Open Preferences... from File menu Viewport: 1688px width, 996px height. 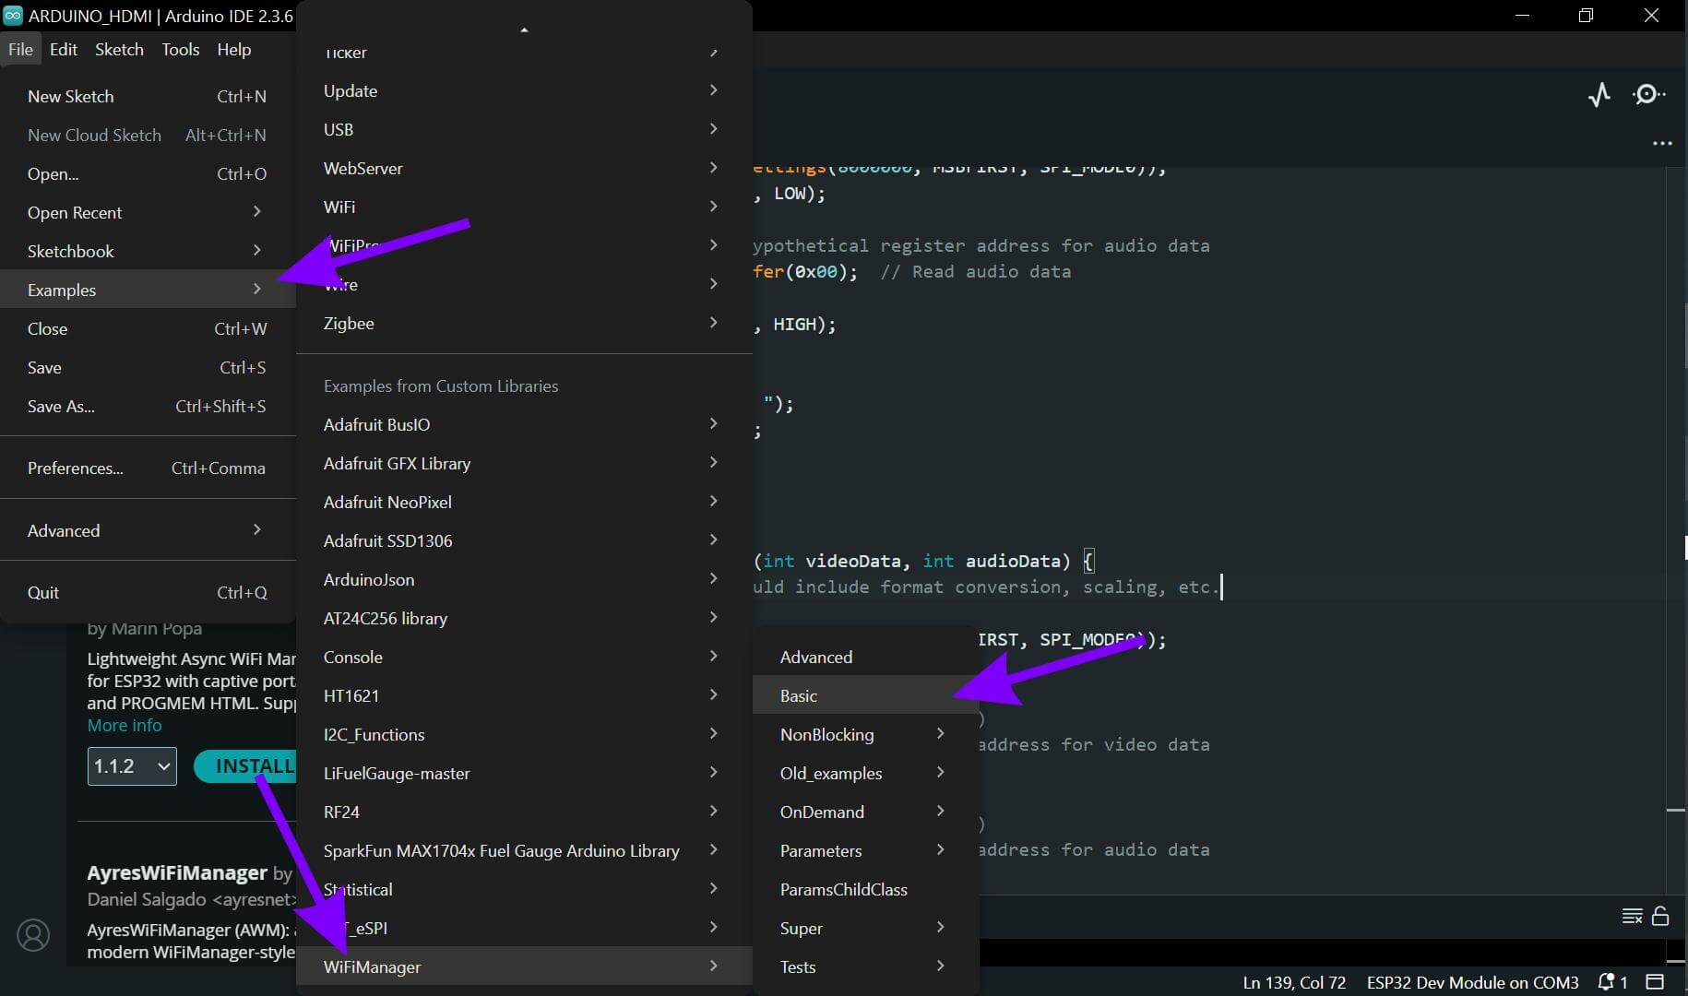tap(148, 468)
